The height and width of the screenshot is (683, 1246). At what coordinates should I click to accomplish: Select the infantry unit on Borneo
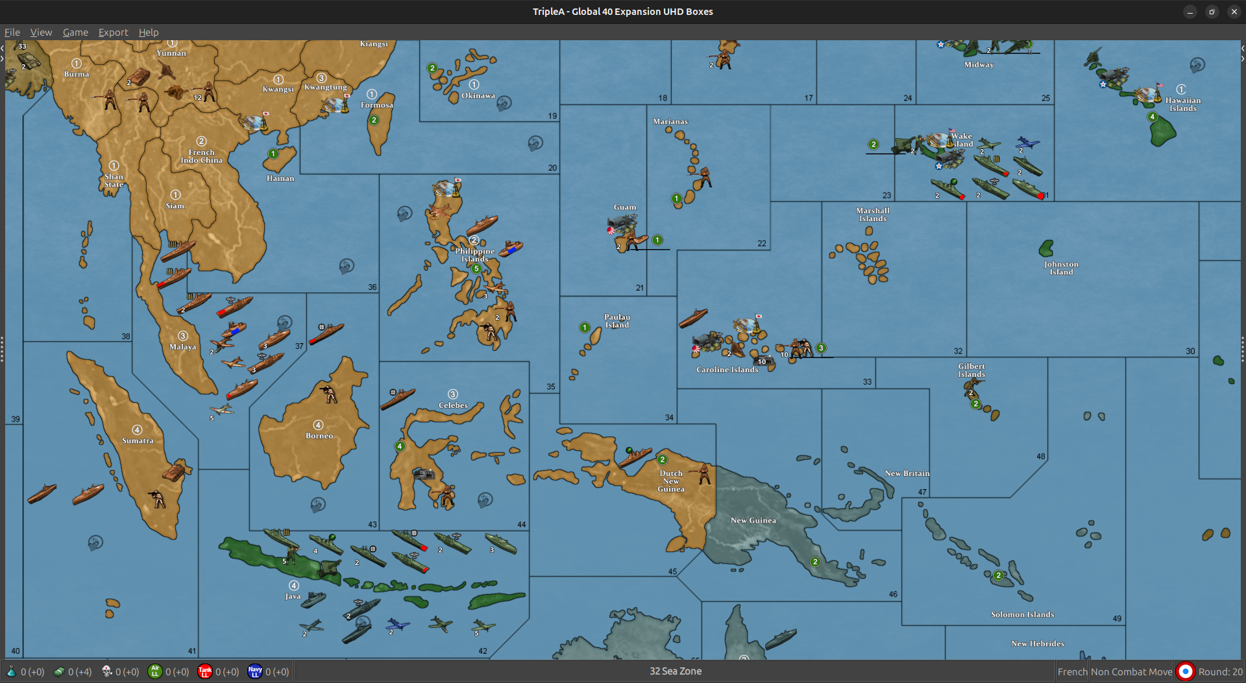[x=329, y=393]
